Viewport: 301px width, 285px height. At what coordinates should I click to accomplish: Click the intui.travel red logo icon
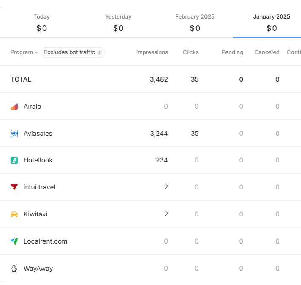pyautogui.click(x=14, y=187)
